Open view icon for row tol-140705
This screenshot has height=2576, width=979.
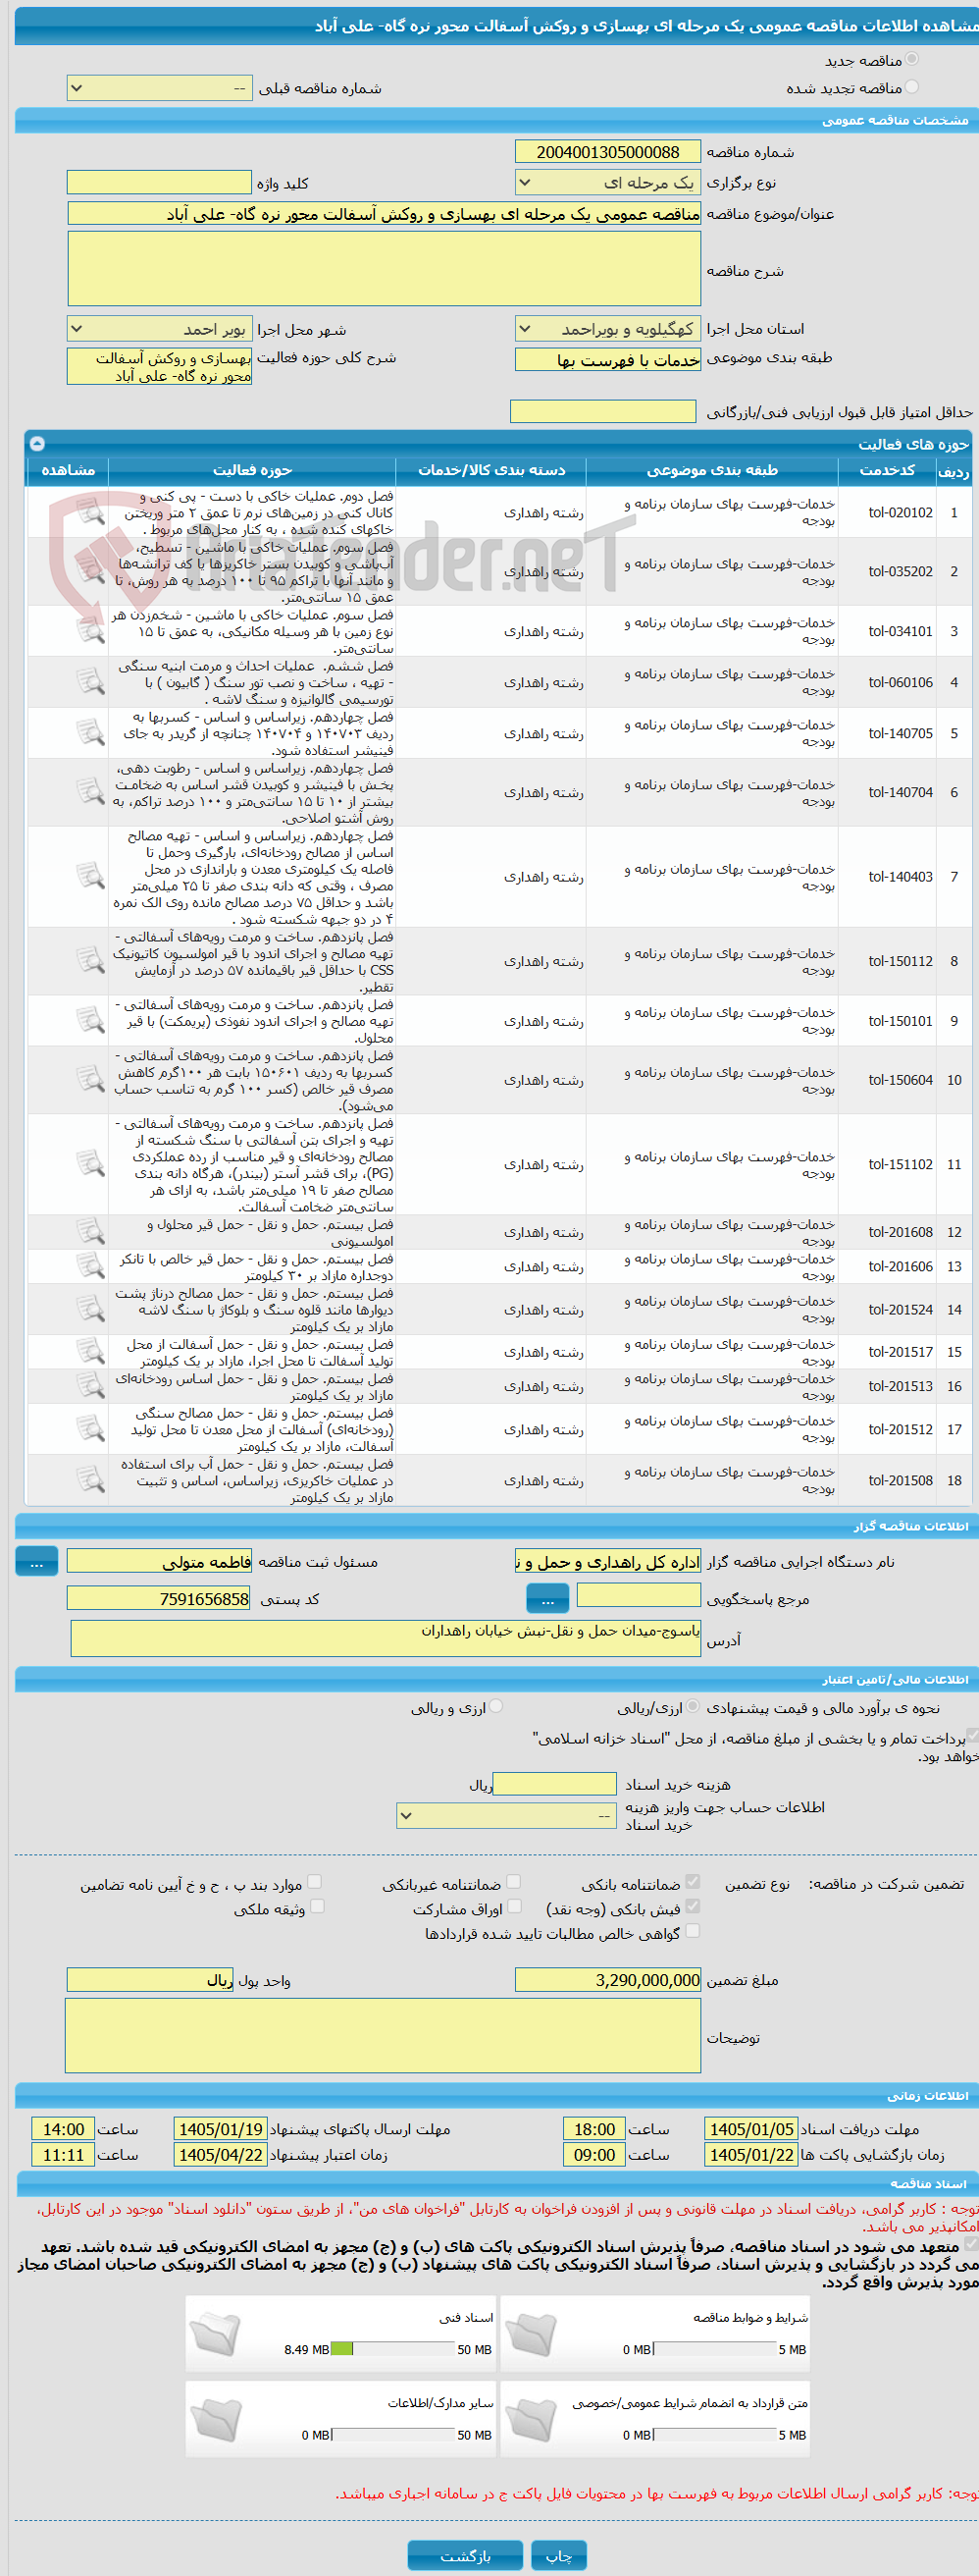coord(90,732)
